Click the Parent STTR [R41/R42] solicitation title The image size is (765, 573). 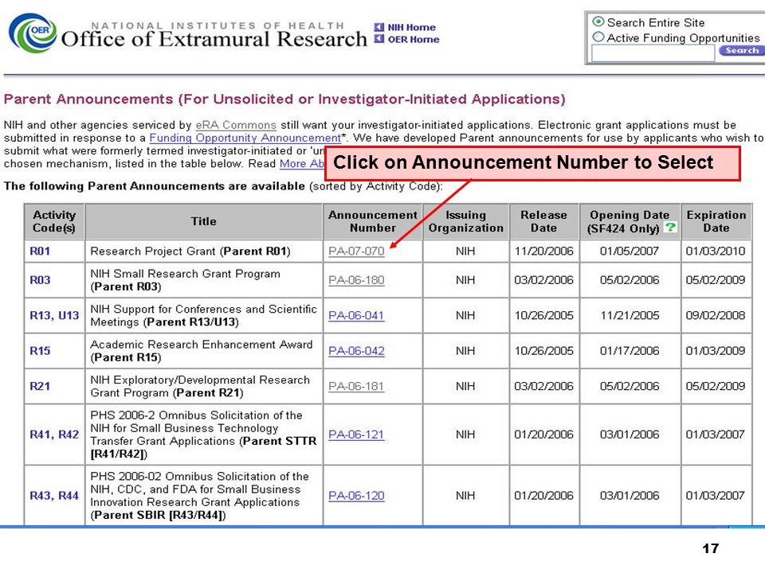click(203, 435)
